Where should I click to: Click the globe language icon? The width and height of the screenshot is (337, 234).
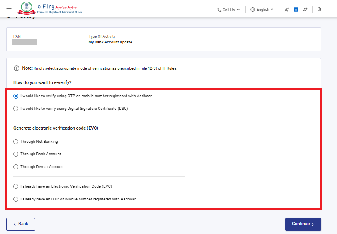click(x=252, y=10)
